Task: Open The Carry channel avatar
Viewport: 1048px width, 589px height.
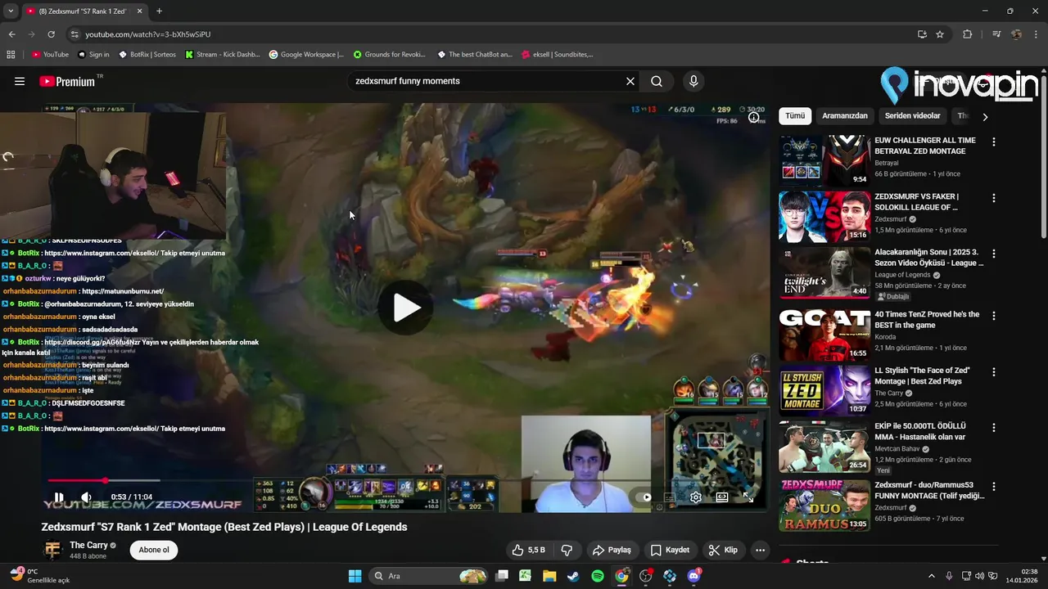Action: [52, 550]
